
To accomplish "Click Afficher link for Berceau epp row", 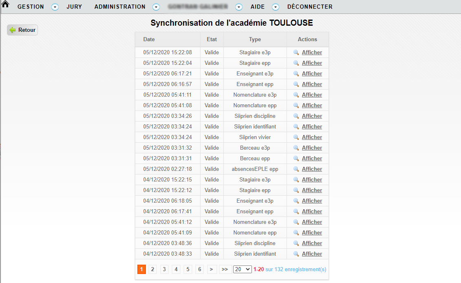I will tap(312, 159).
